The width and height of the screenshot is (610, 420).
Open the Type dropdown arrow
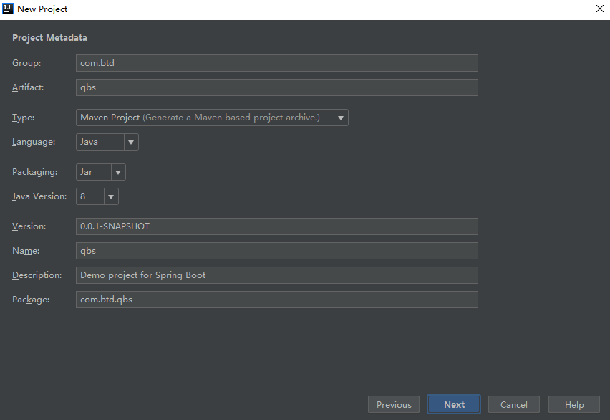tap(341, 118)
